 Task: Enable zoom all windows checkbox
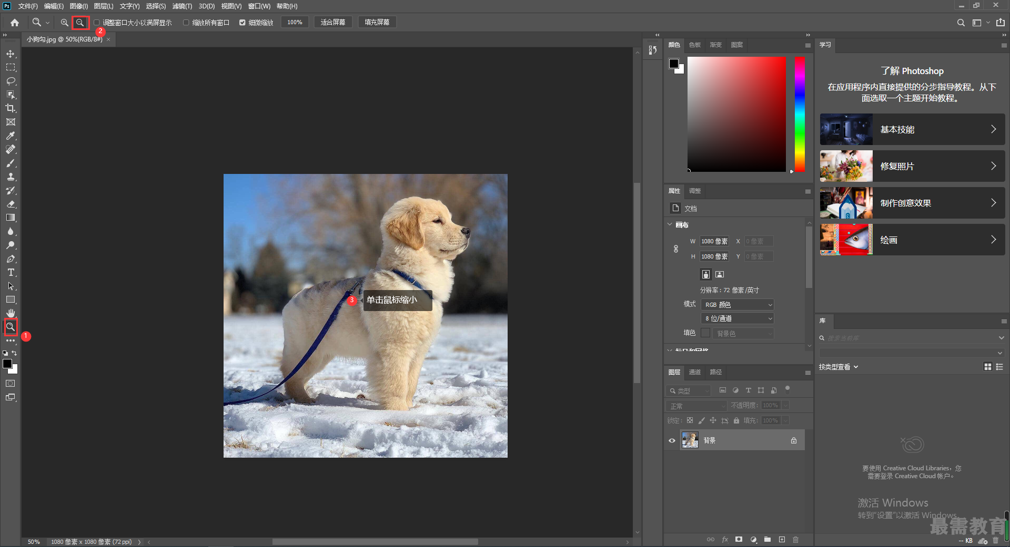pos(186,23)
